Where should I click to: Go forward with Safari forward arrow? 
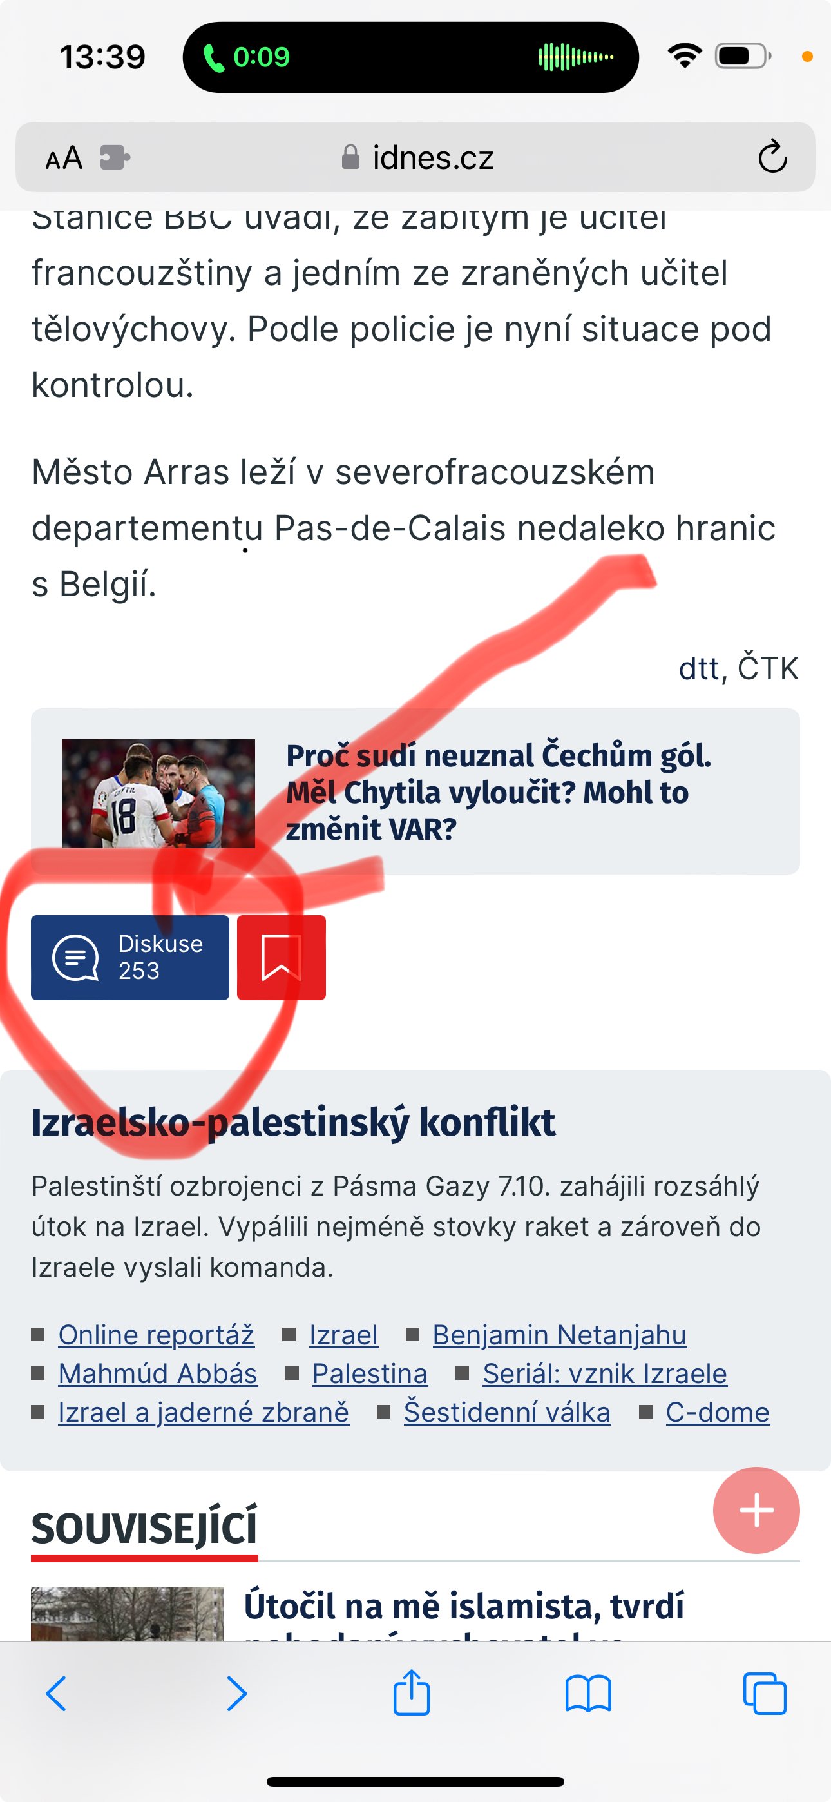[x=236, y=1693]
